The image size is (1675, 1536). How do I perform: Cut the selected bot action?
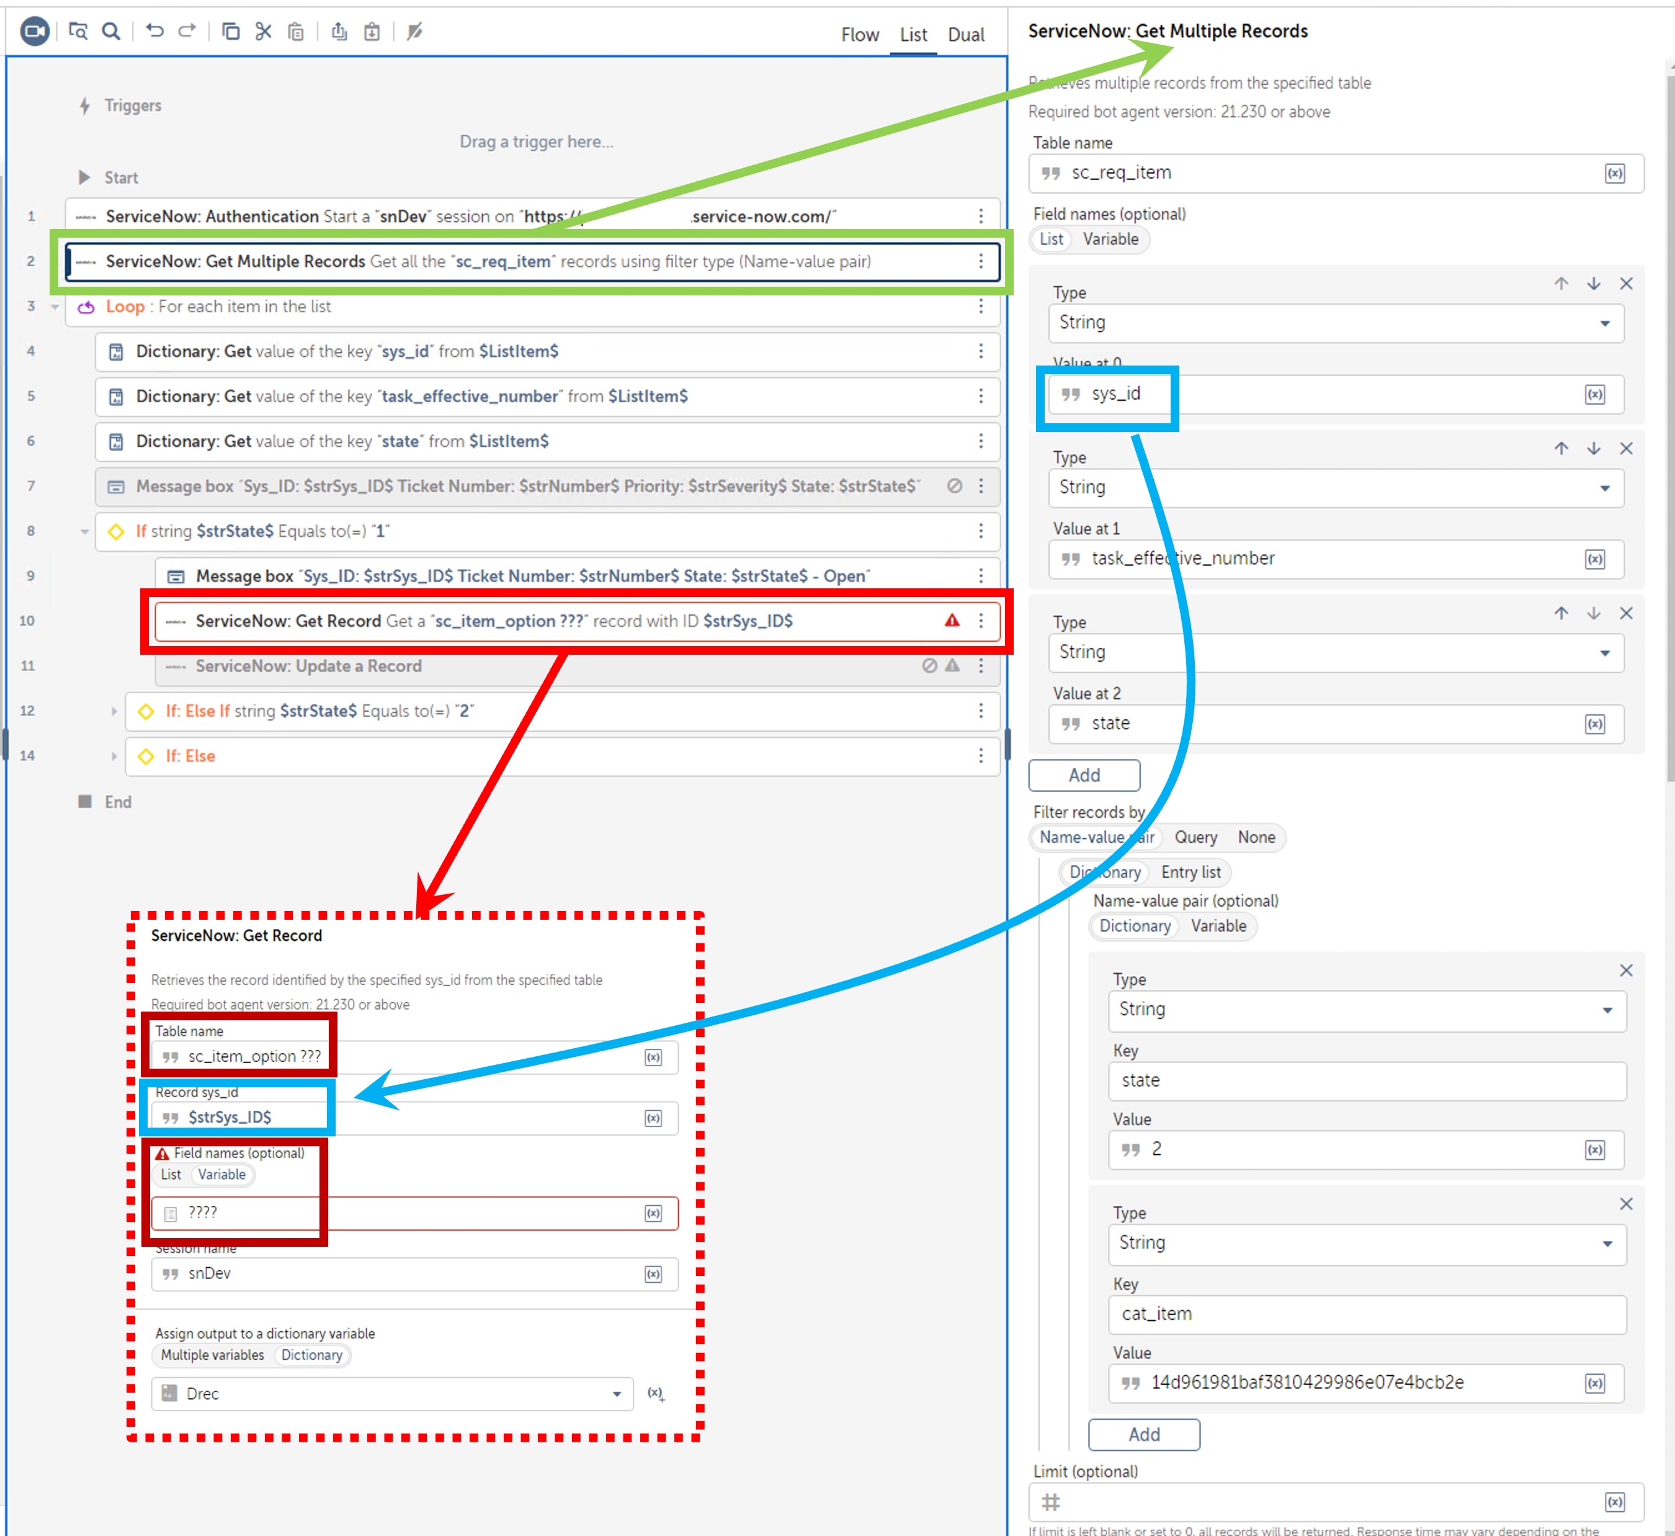point(264,32)
